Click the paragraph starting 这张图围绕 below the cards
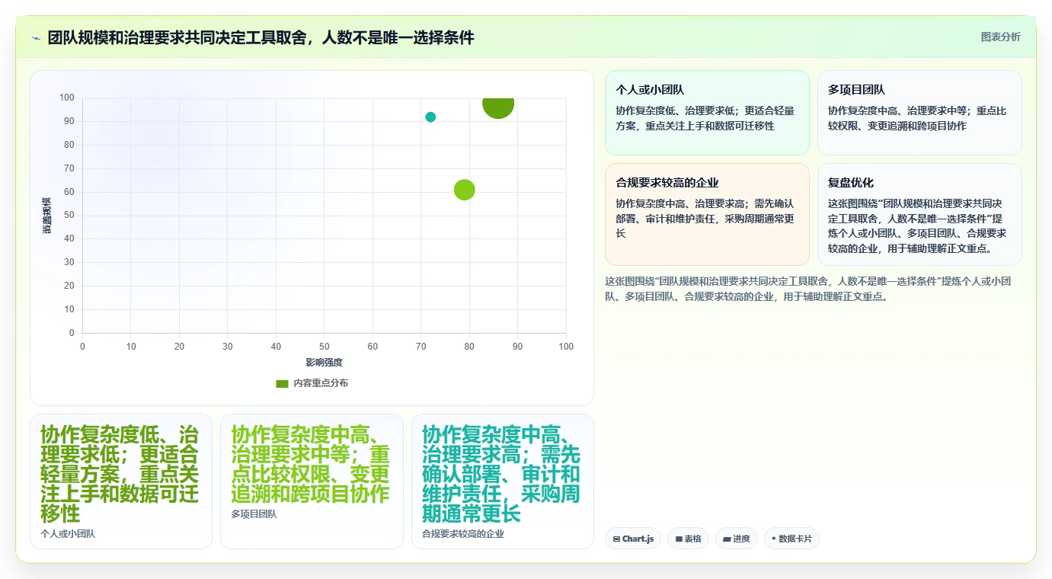Viewport: 1052px width, 579px height. [x=808, y=289]
